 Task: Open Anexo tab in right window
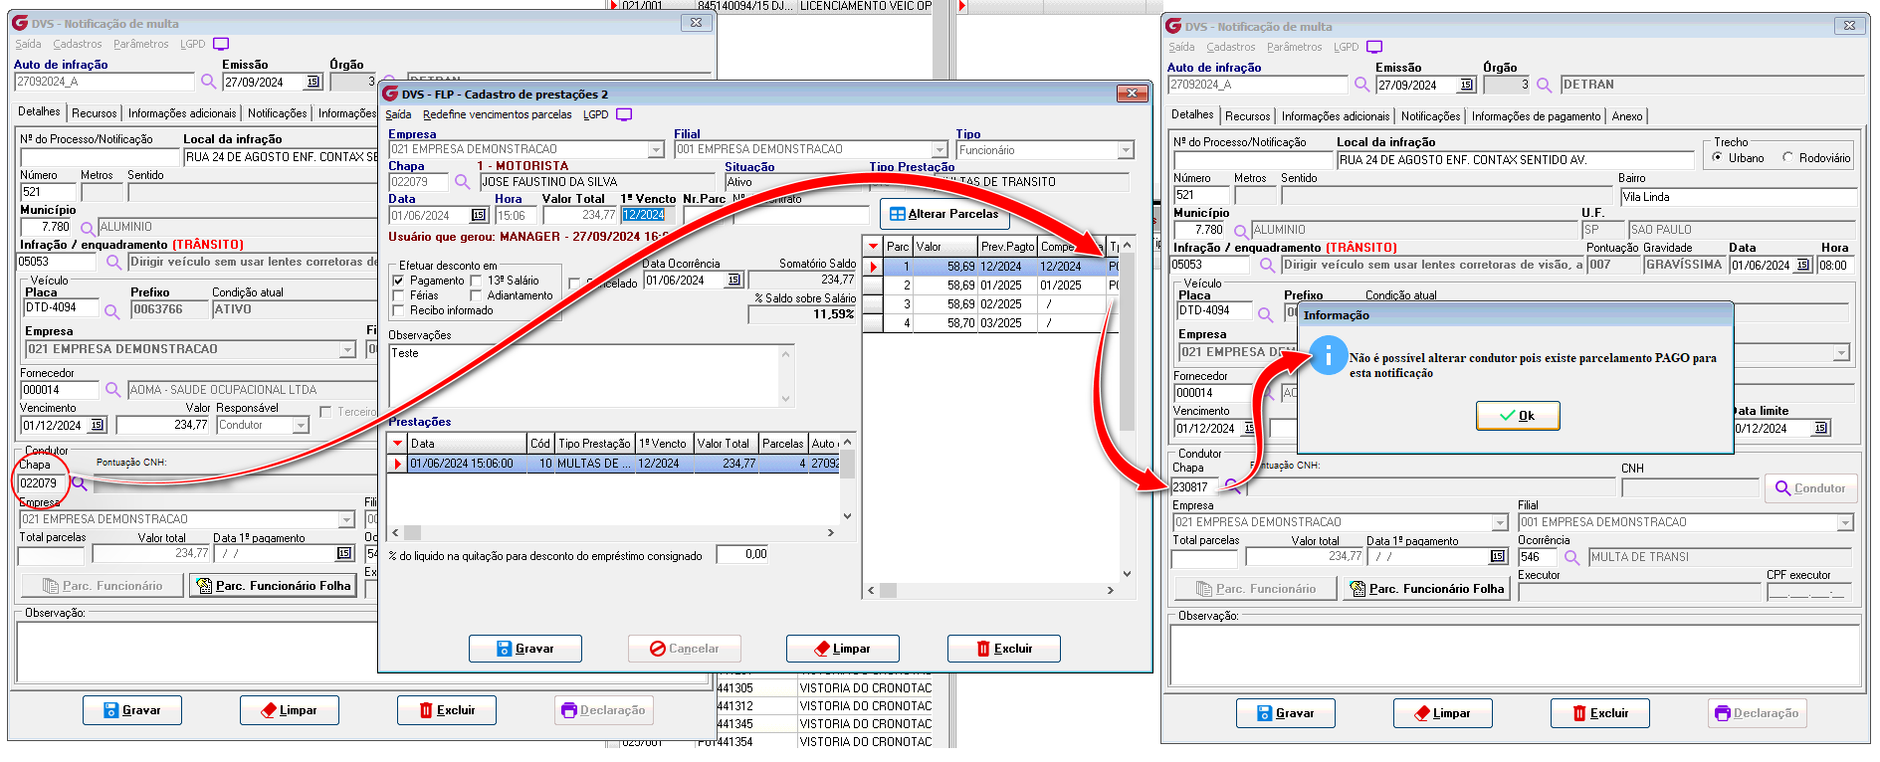(1627, 116)
